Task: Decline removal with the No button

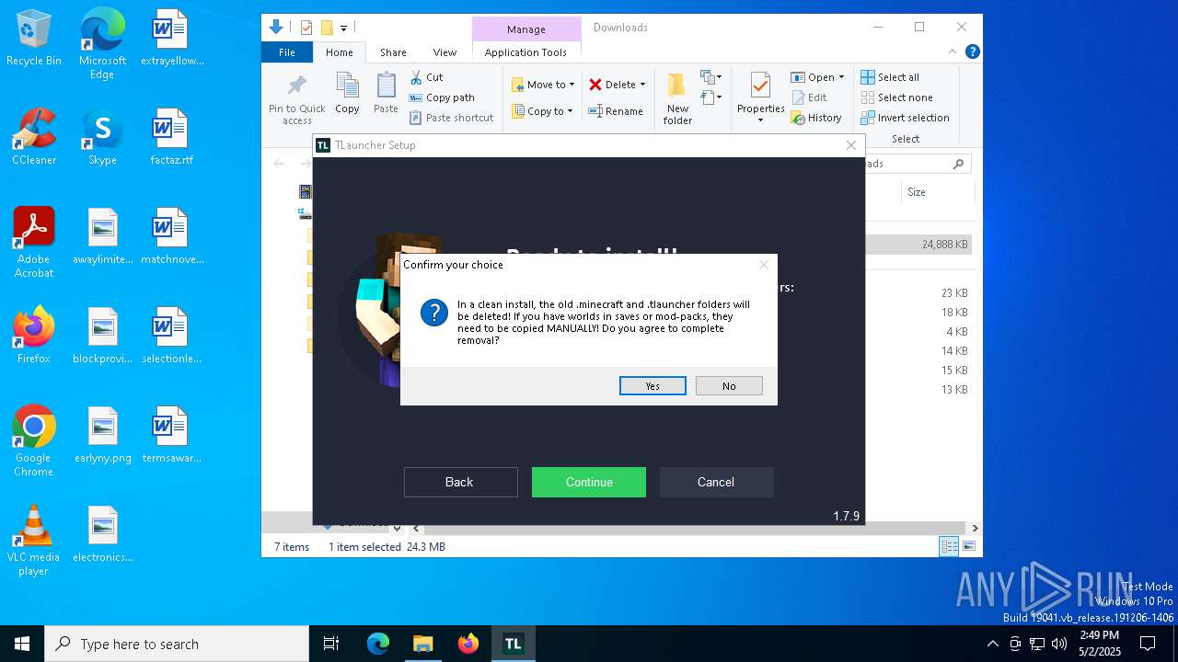Action: point(729,386)
